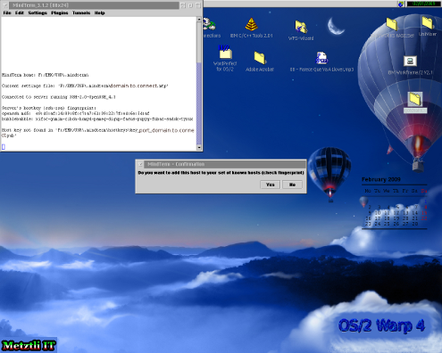Image resolution: width=442 pixels, height=353 pixels.
Task: Select the highlighted folder icon on balloon
Action: pos(415,99)
